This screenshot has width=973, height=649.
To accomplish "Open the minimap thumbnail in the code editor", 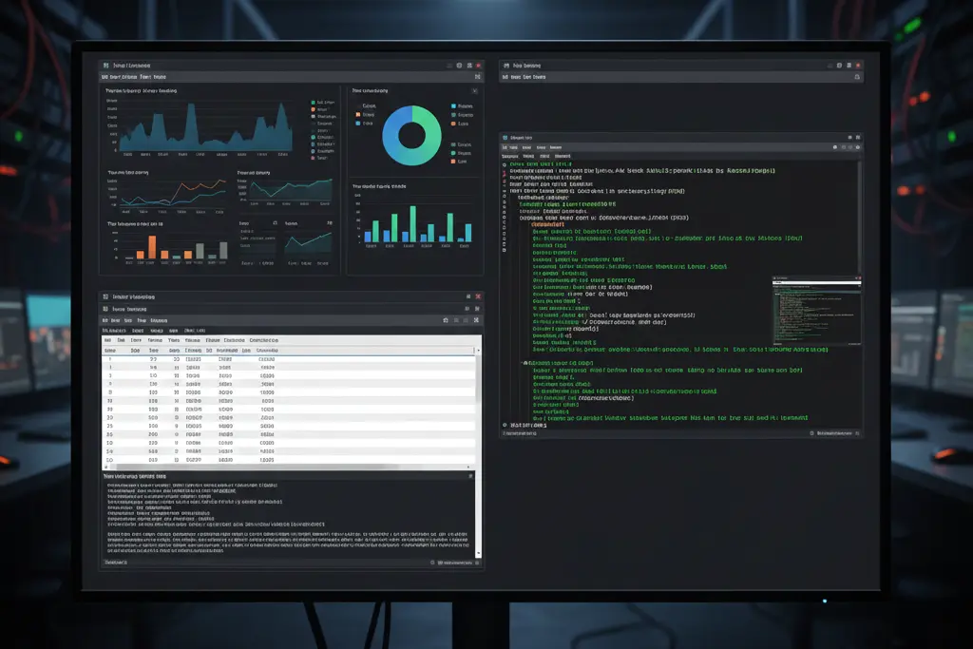I will (816, 312).
